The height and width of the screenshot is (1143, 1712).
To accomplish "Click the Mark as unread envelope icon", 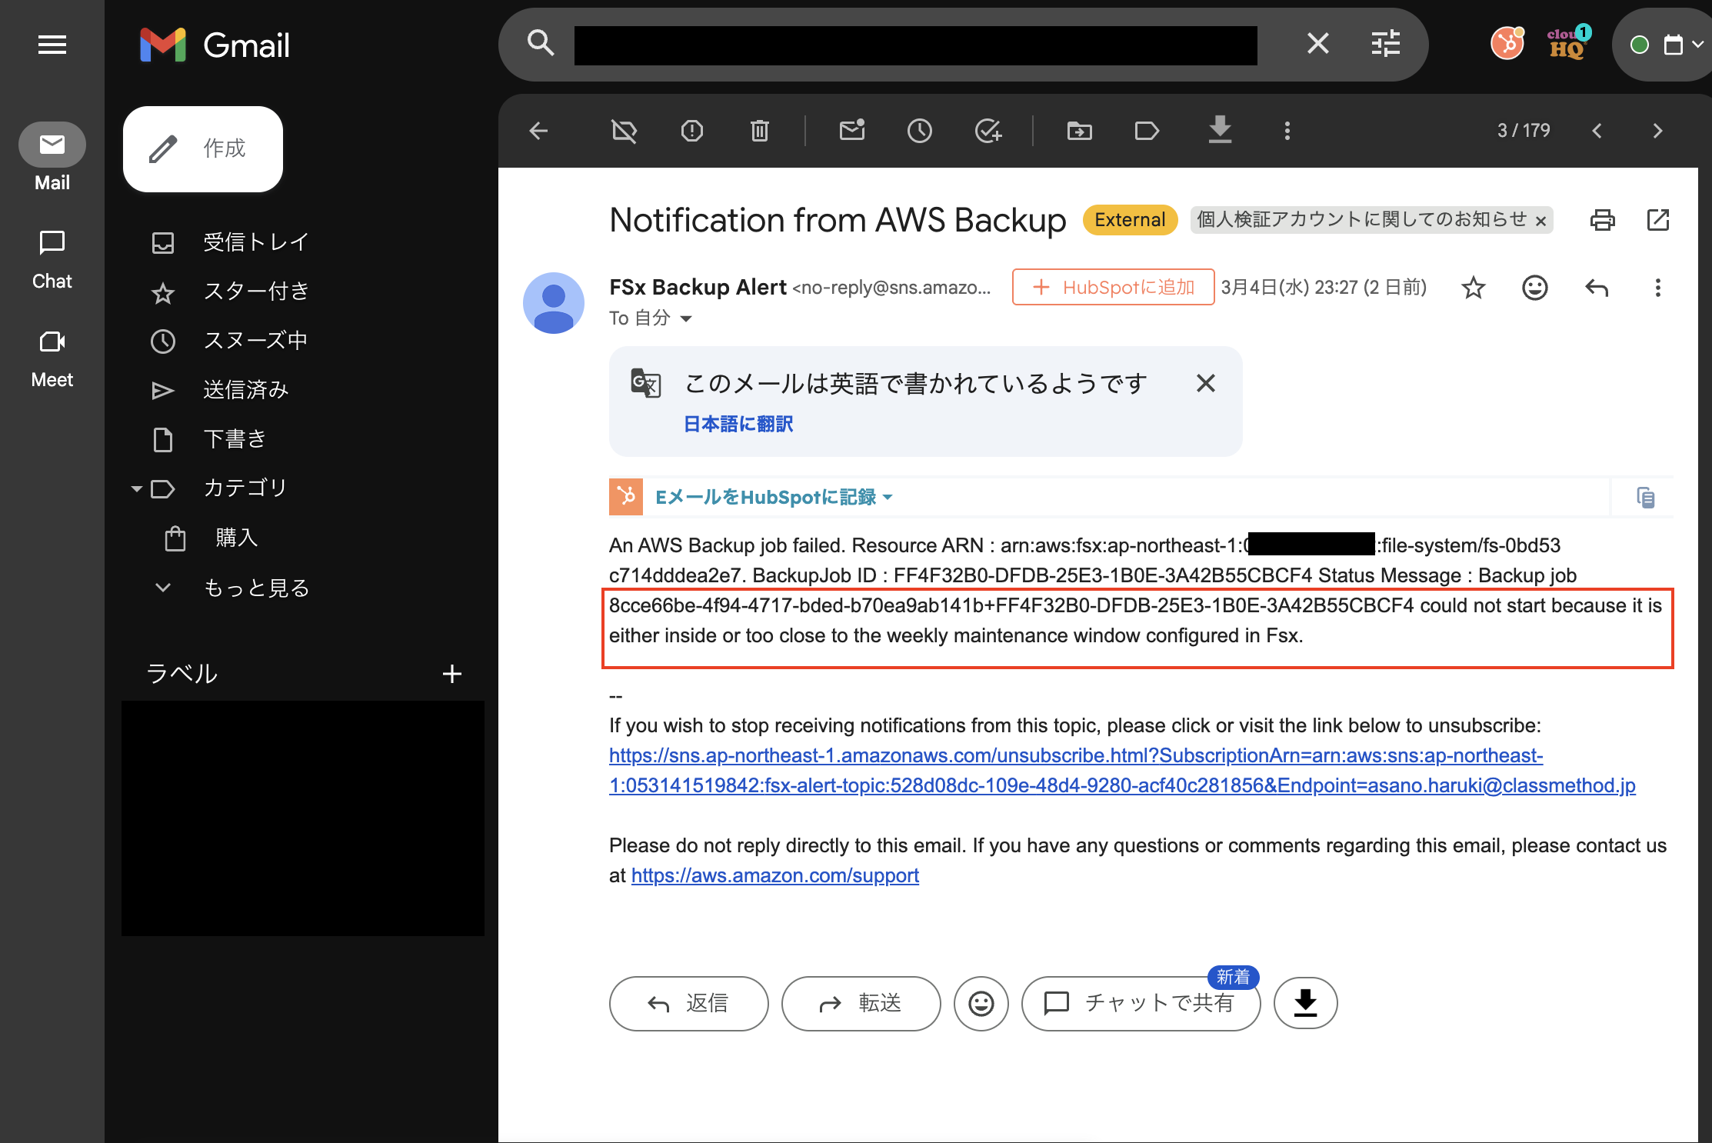I will click(851, 131).
